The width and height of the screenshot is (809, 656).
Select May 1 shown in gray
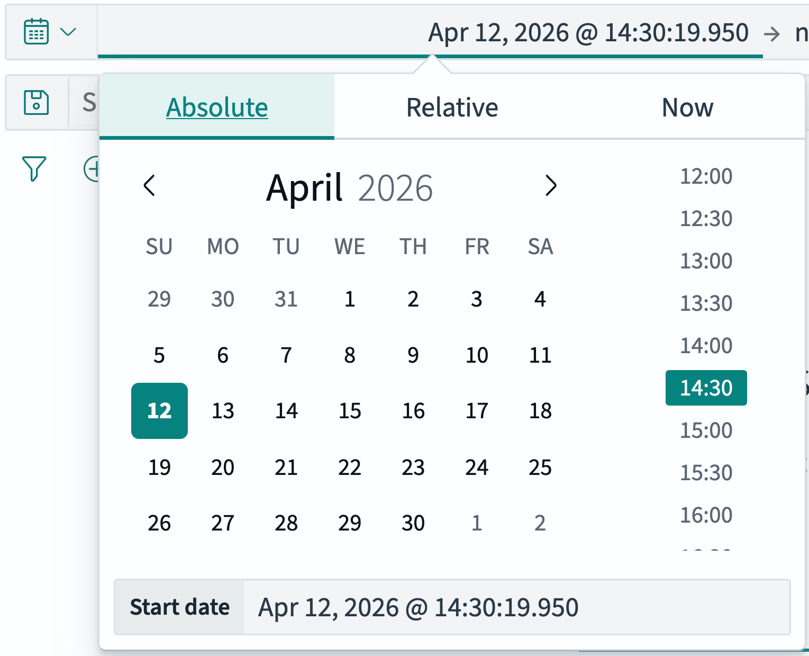[x=476, y=523]
